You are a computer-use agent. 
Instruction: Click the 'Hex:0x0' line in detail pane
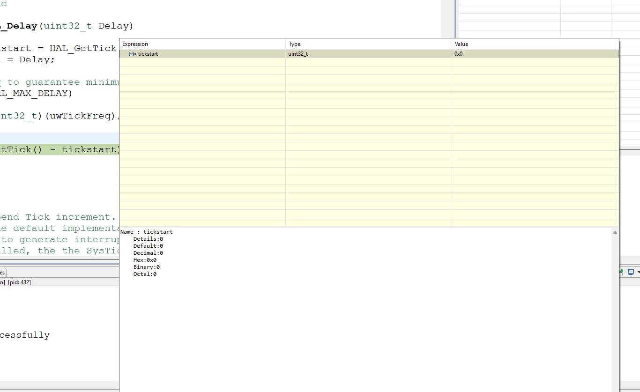[145, 260]
